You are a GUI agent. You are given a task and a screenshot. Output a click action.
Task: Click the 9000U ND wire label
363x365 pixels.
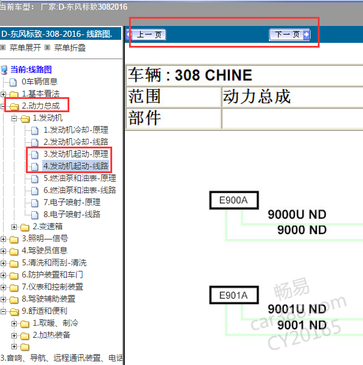pyautogui.click(x=297, y=215)
